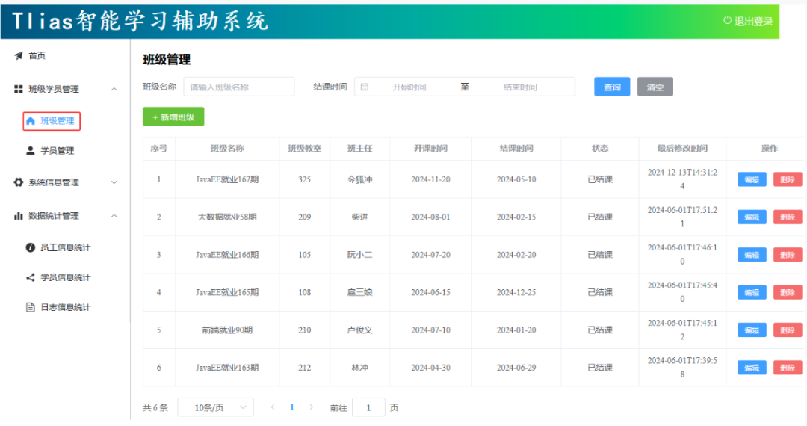807x426 pixels.
Task: Select 班级管理 in the sidebar menu
Action: [x=52, y=120]
